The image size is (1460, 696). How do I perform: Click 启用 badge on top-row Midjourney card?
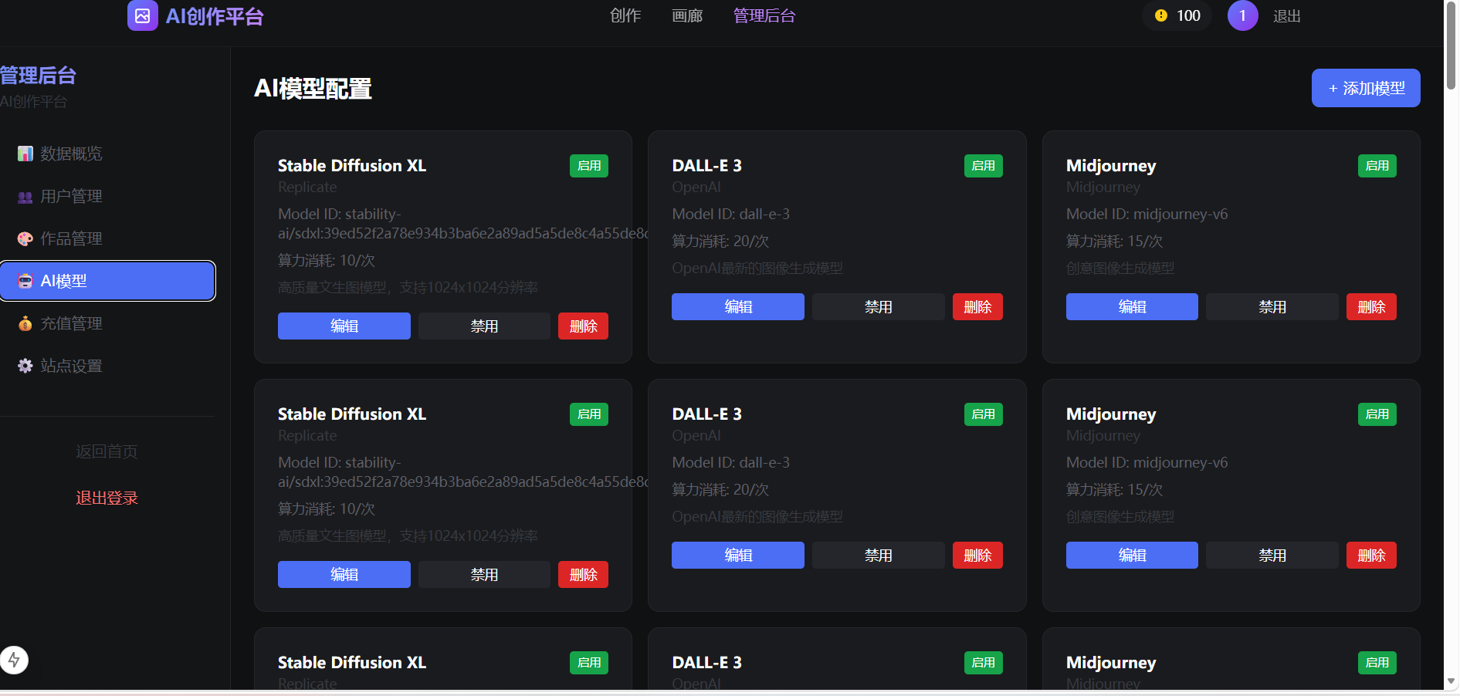pyautogui.click(x=1377, y=166)
